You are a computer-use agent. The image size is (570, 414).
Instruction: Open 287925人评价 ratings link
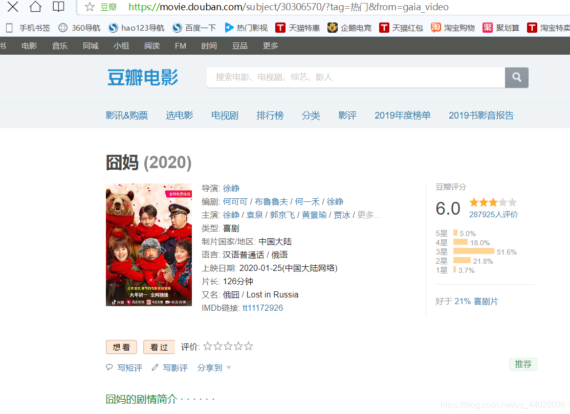point(494,215)
